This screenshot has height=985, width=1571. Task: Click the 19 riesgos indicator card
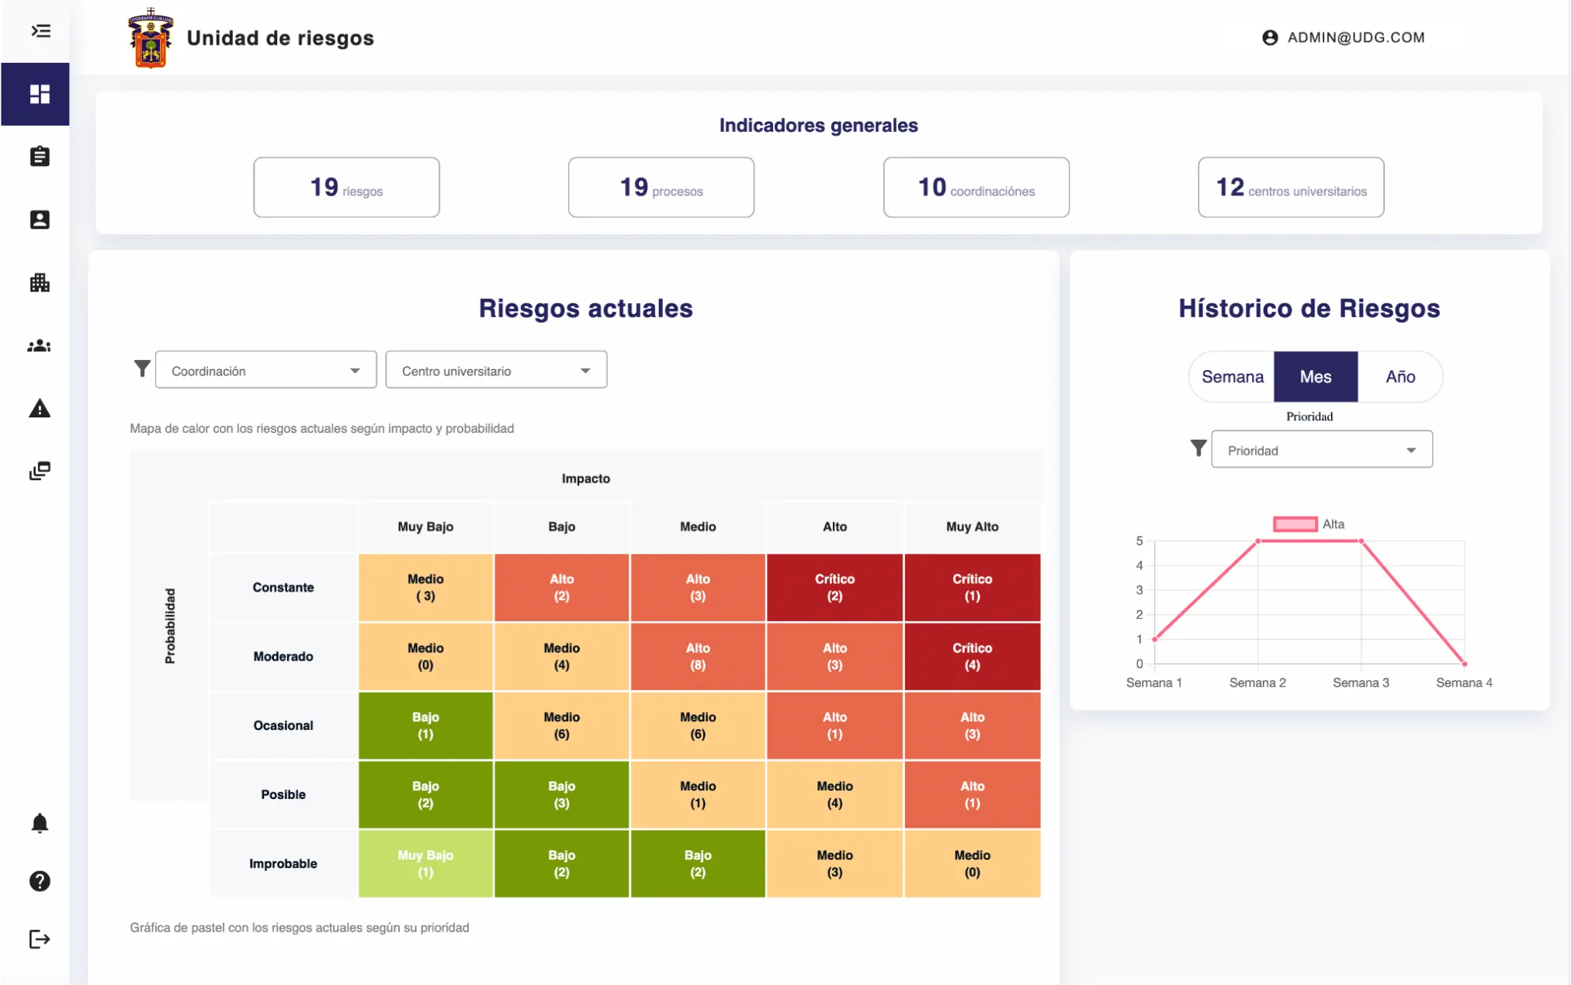(346, 188)
